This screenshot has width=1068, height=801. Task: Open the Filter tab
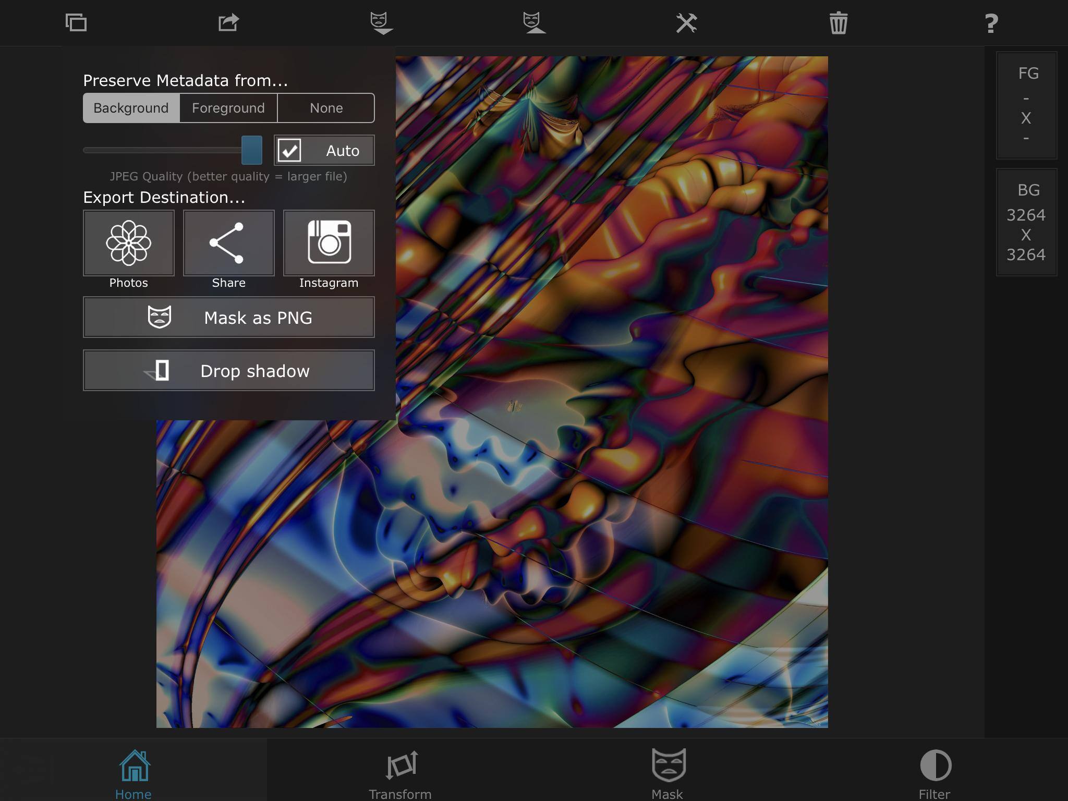934,773
